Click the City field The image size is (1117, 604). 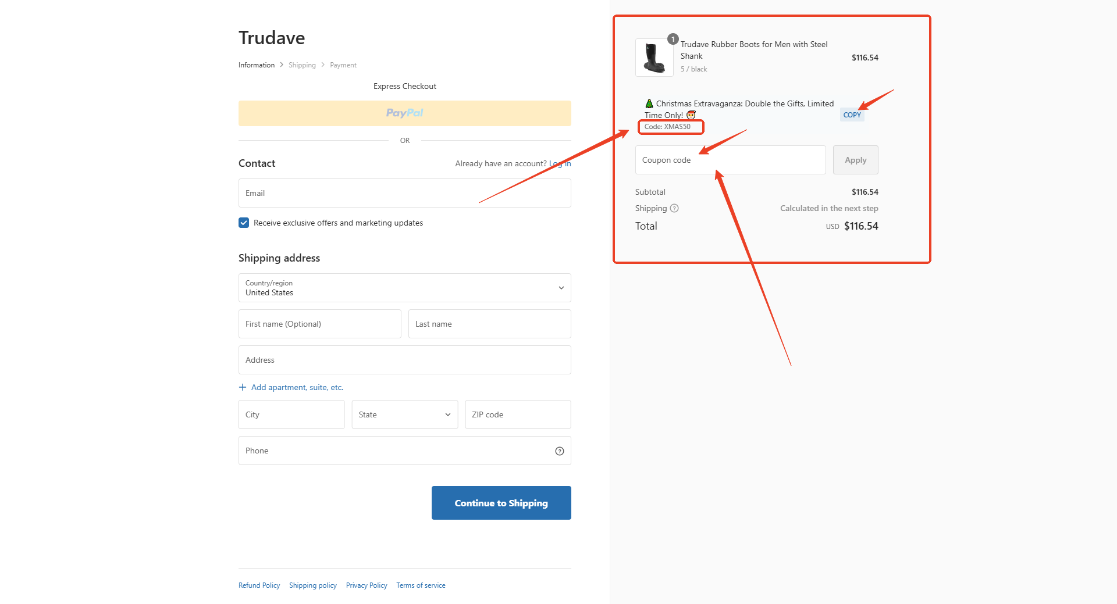coord(291,414)
